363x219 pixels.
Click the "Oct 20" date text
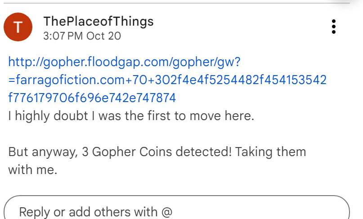(x=103, y=36)
